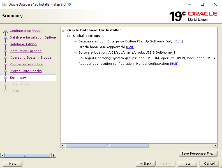Click the Database Edition step marker
This screenshot has width=222, height=168.
coord(5,44)
